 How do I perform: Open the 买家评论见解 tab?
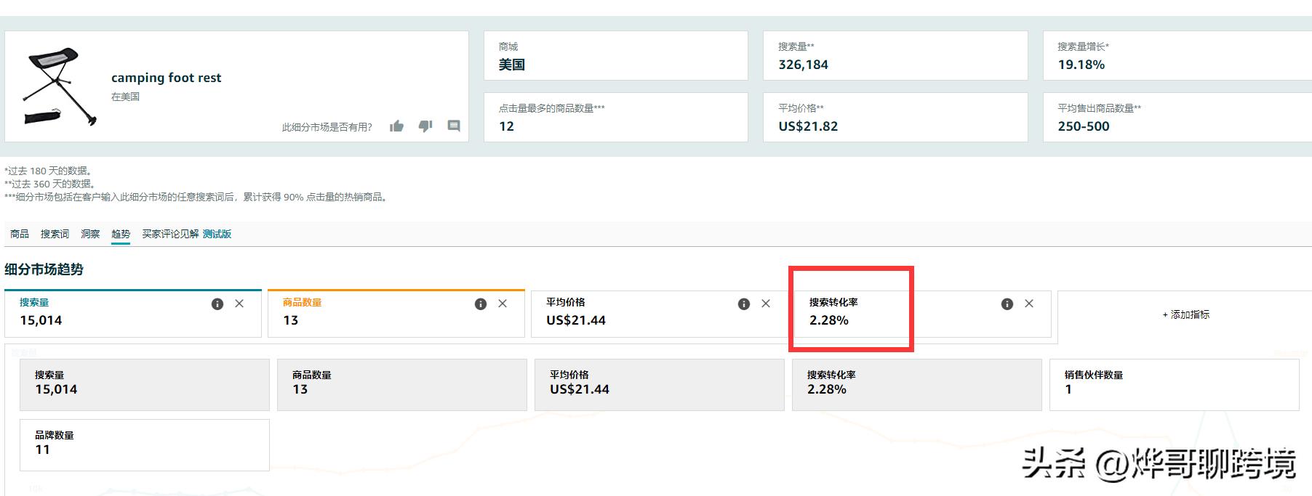(x=170, y=234)
